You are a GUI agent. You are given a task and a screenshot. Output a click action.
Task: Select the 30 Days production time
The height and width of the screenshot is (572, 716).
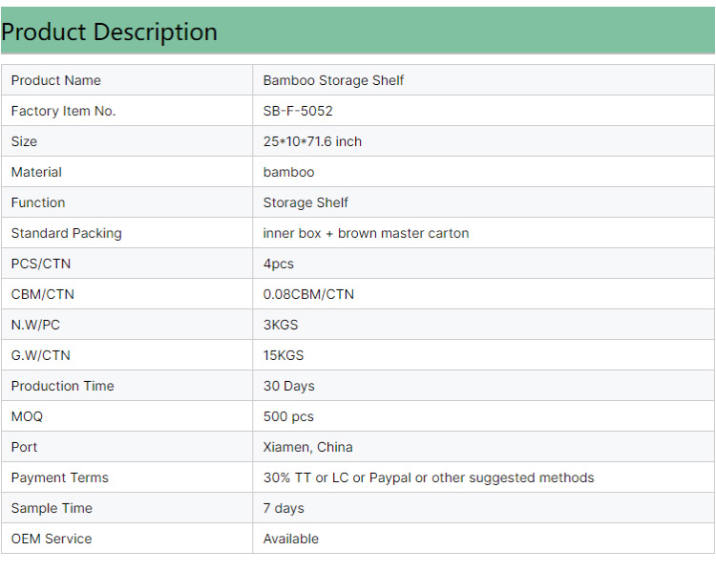click(x=288, y=386)
